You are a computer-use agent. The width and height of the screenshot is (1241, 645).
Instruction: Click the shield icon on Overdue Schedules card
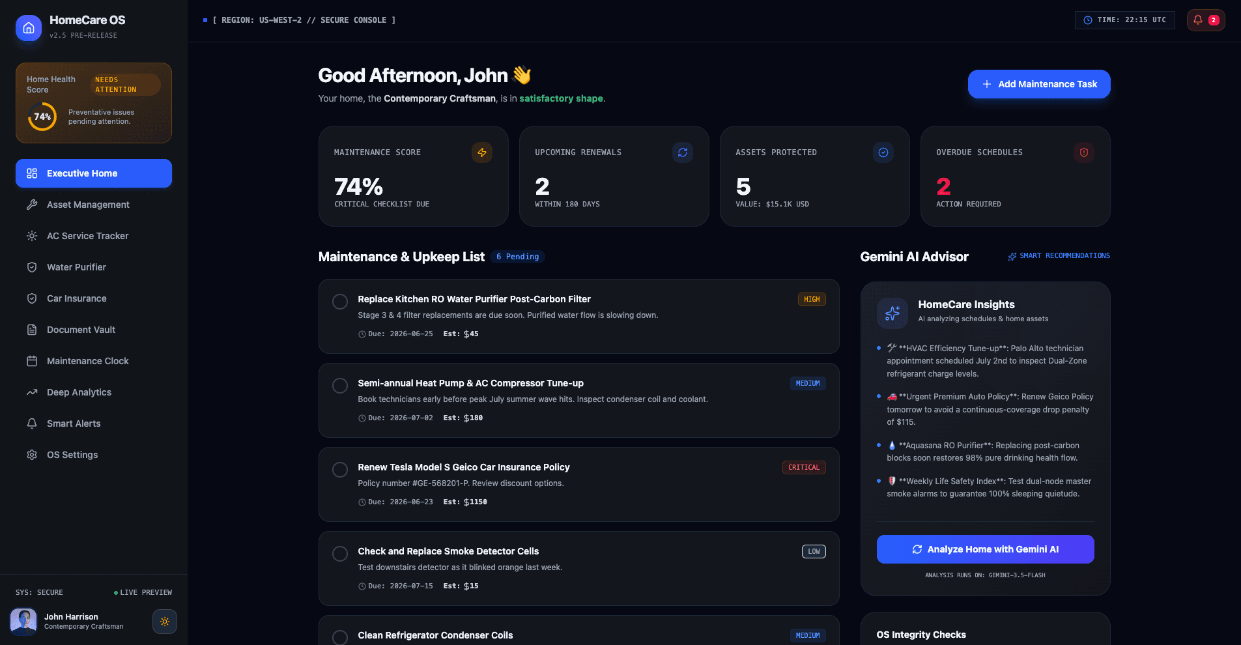1084,152
